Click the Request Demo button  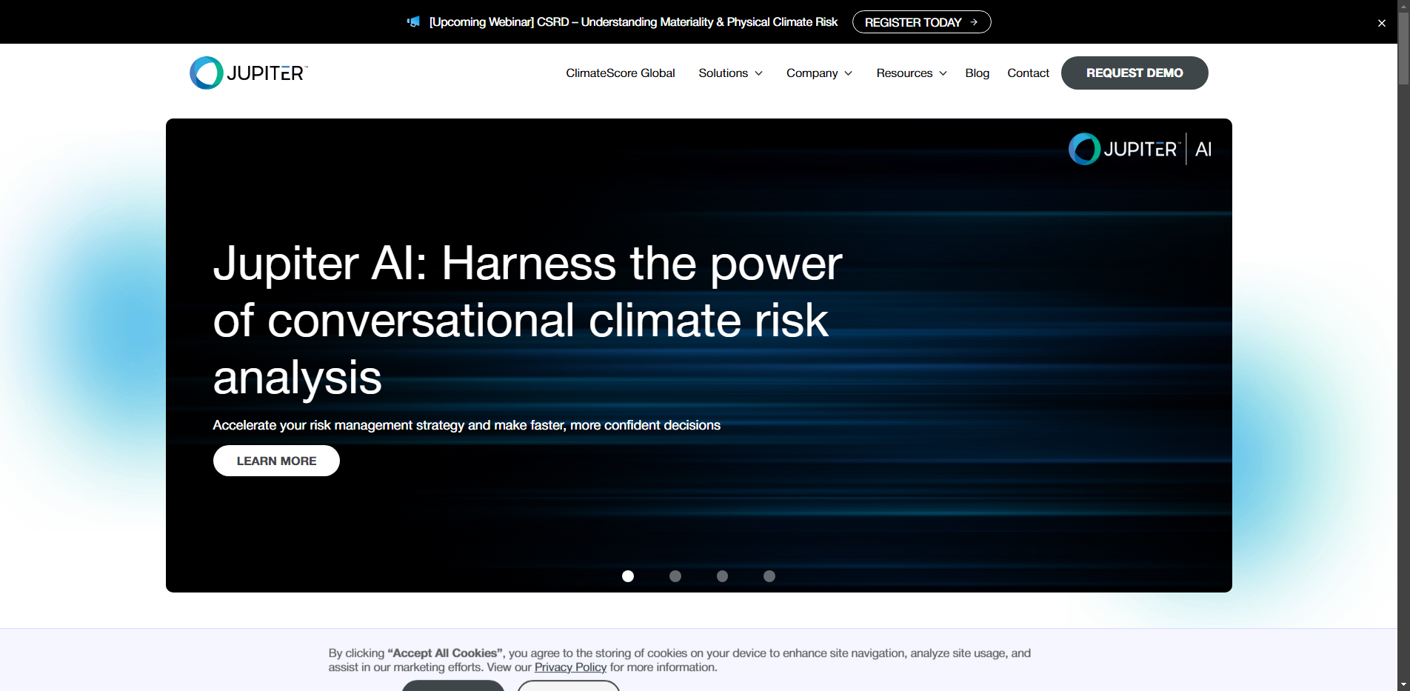click(x=1135, y=73)
